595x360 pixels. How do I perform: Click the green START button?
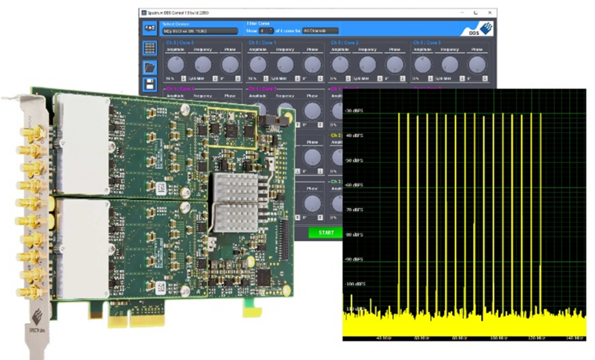click(x=326, y=232)
